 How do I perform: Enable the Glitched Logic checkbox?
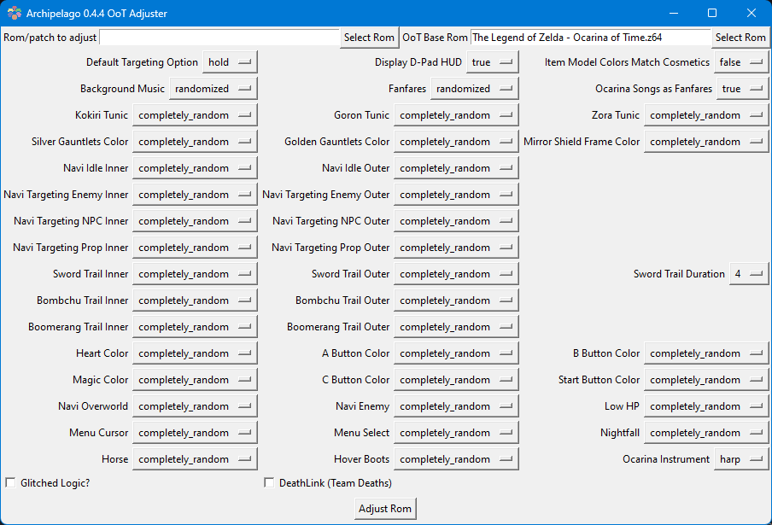click(10, 482)
